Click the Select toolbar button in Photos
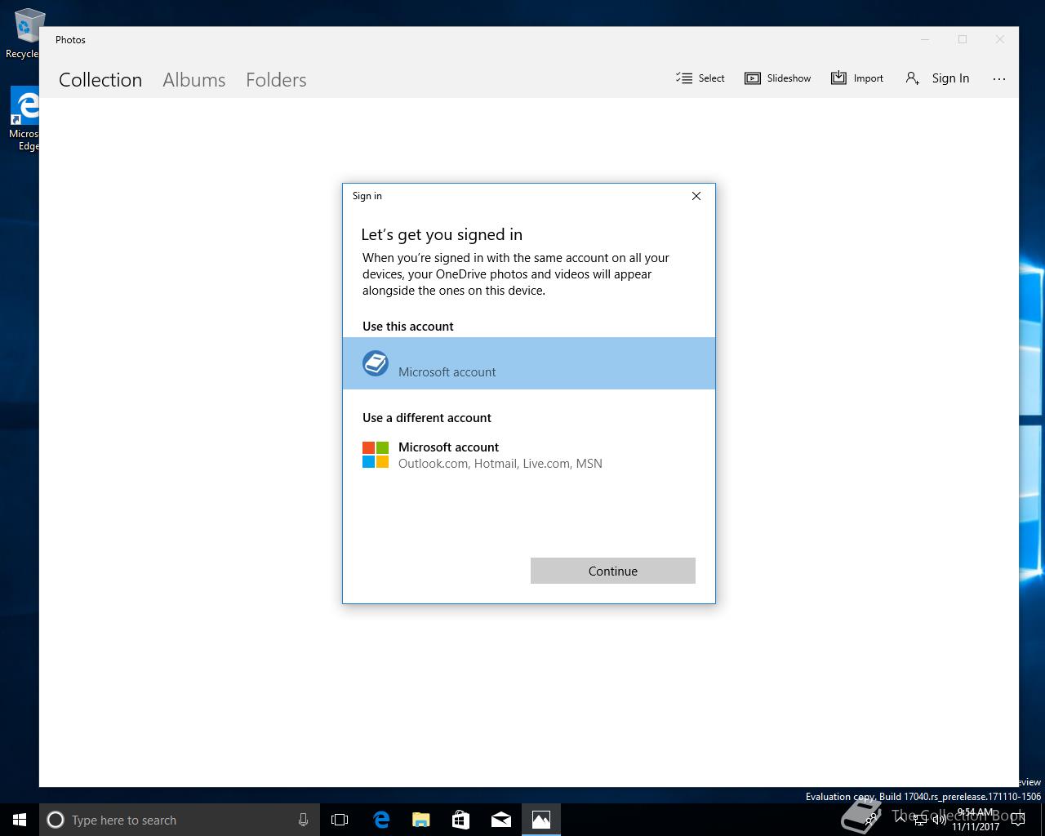Viewport: 1045px width, 836px height. click(700, 78)
